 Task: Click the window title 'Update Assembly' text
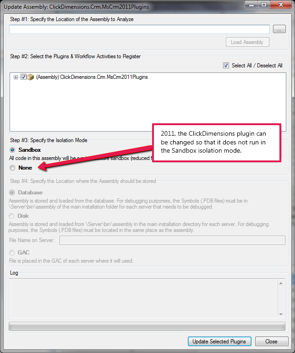pos(76,7)
